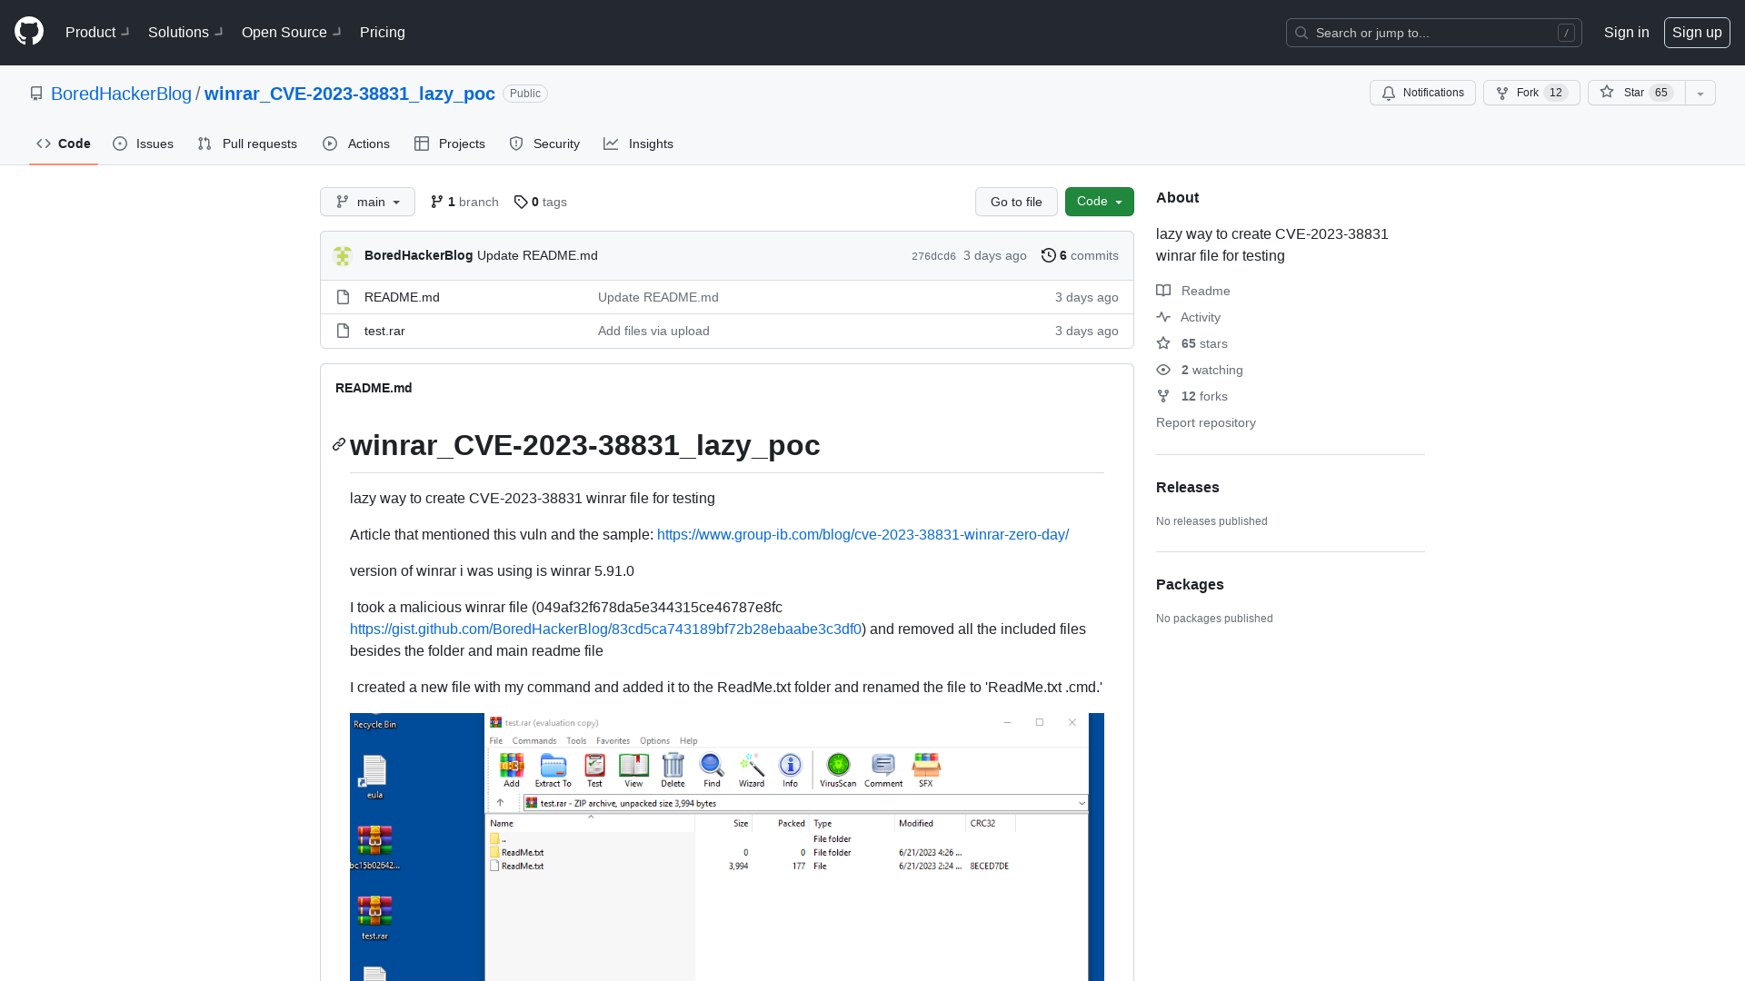Click the test.rar file icon
This screenshot has width=1745, height=981.
343,331
